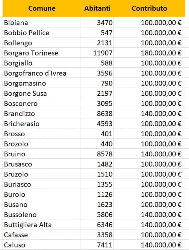The width and height of the screenshot is (189, 250).
Task: Click Brandizzo's 8638 inhabitants cell
Action: tap(105, 114)
